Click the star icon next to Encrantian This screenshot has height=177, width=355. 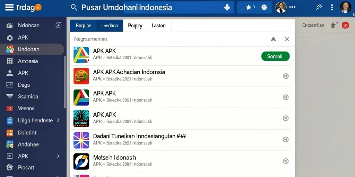333,25
